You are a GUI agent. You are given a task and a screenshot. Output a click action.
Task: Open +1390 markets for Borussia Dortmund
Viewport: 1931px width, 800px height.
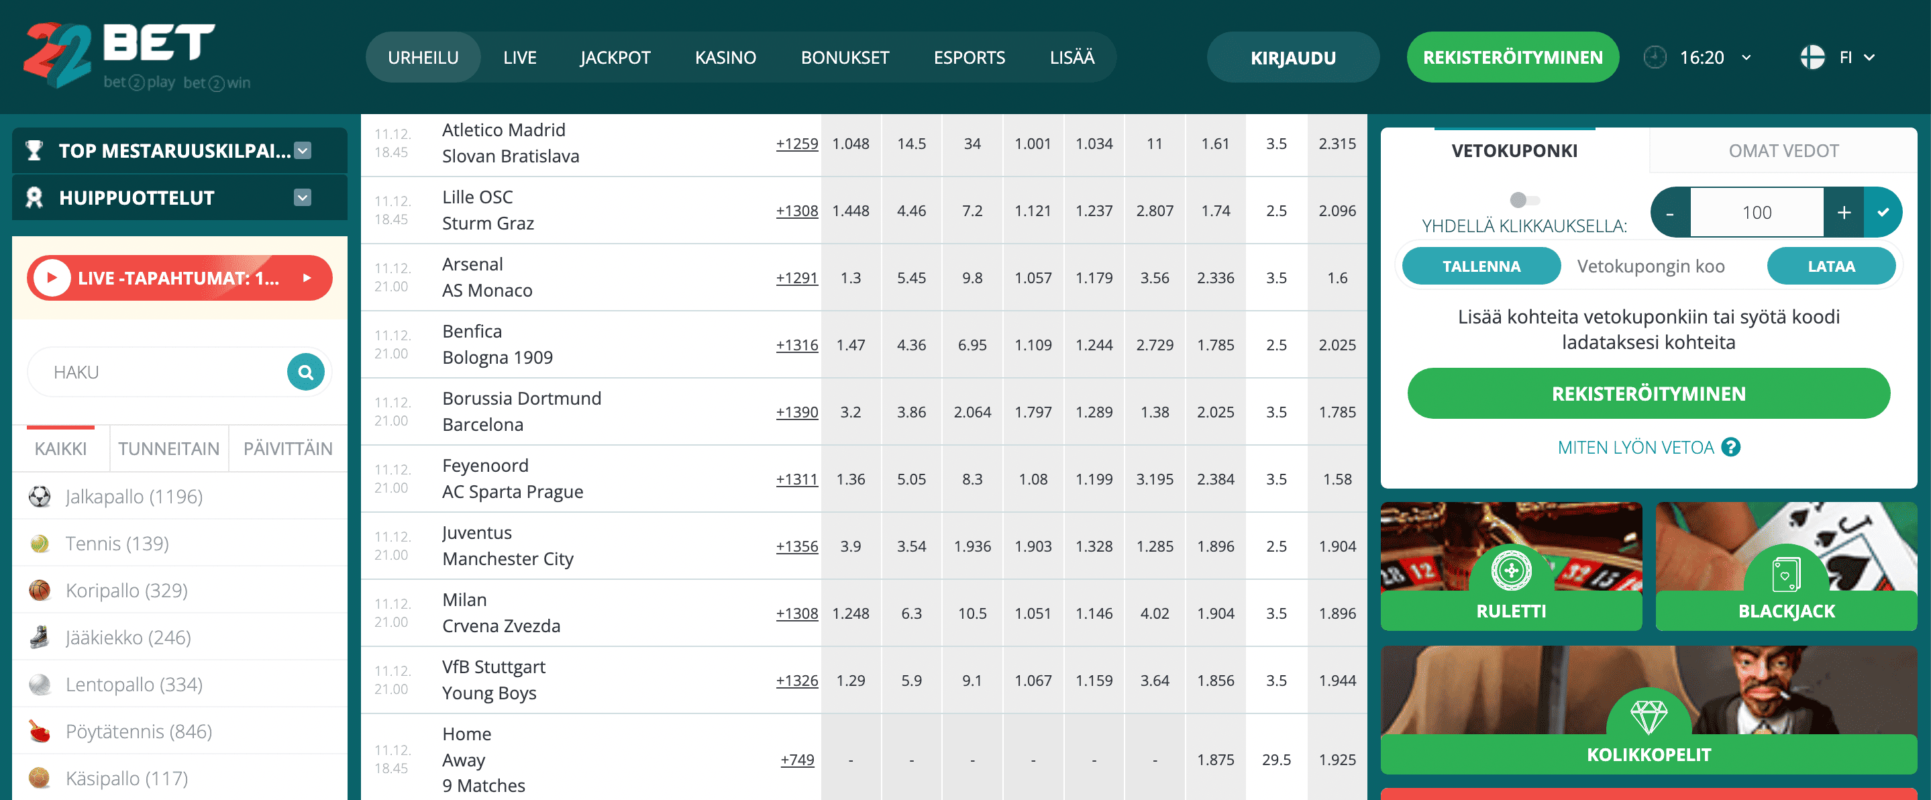(x=797, y=412)
